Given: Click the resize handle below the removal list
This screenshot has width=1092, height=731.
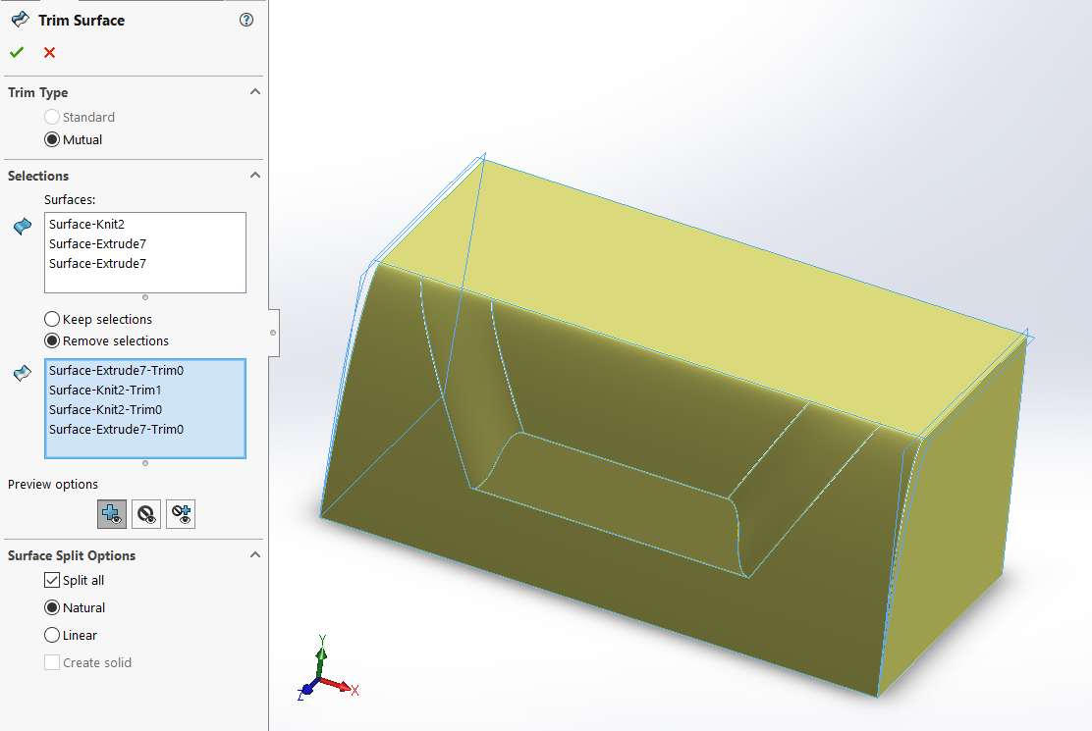Looking at the screenshot, I should tap(145, 463).
